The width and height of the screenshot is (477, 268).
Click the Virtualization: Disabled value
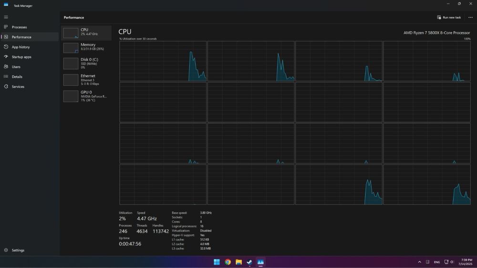click(x=206, y=231)
